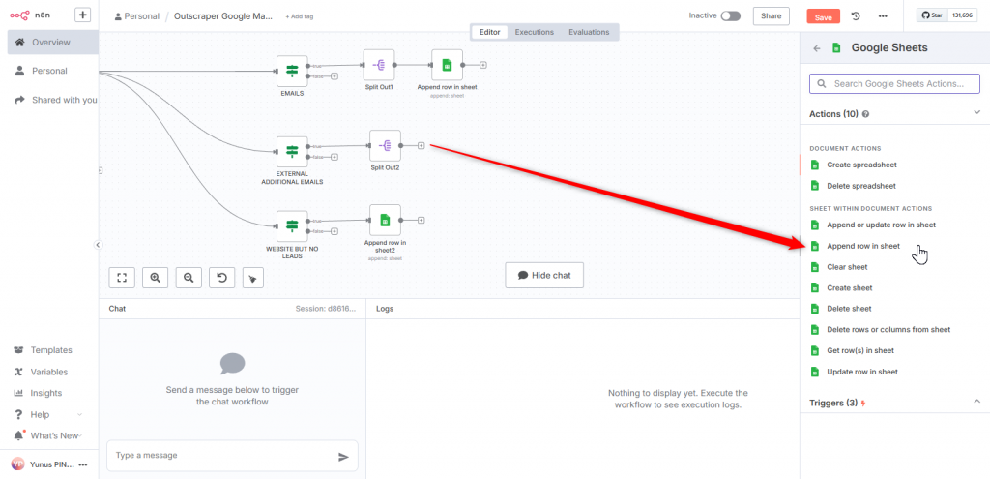Image resolution: width=990 pixels, height=479 pixels.
Task: Toggle the Inactive workflow switch
Action: click(x=731, y=15)
